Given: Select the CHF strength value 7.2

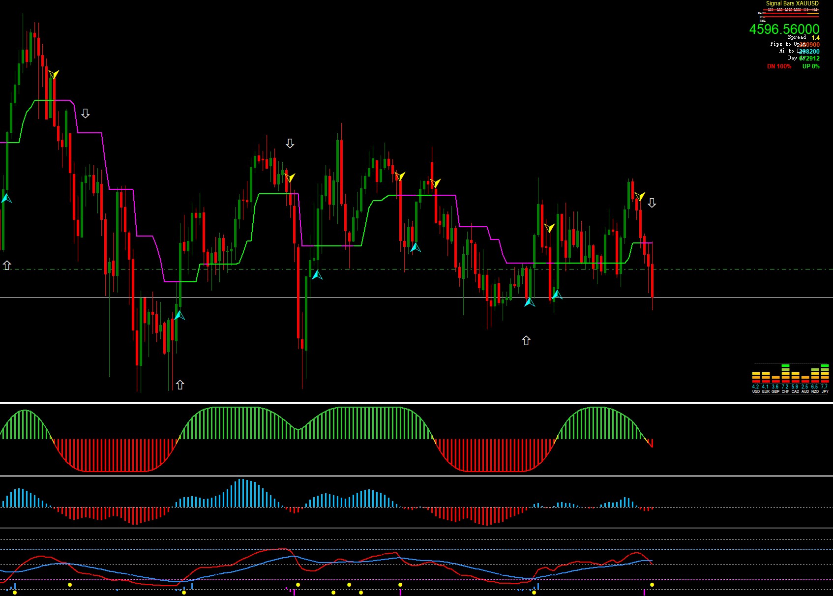Looking at the screenshot, I should click(785, 387).
